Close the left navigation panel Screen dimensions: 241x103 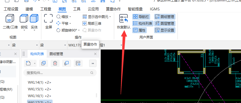tap(15, 54)
